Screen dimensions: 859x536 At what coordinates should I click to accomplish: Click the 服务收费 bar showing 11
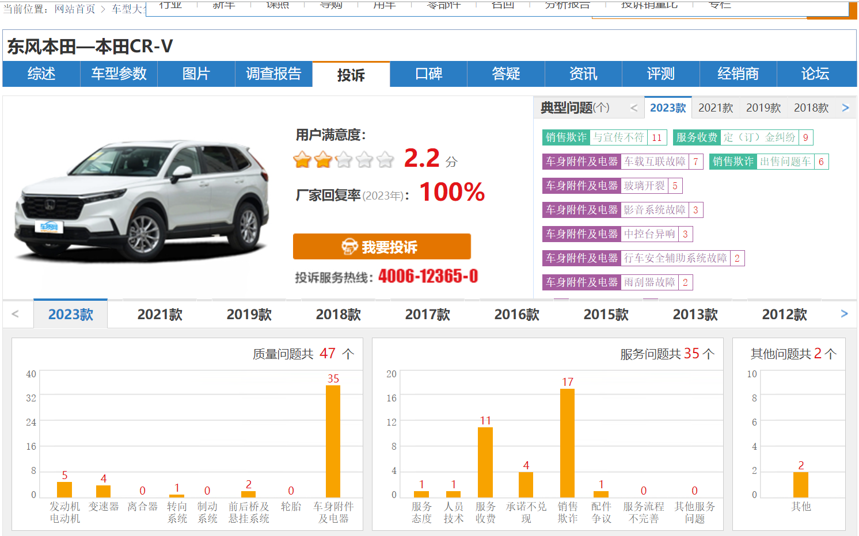(485, 462)
